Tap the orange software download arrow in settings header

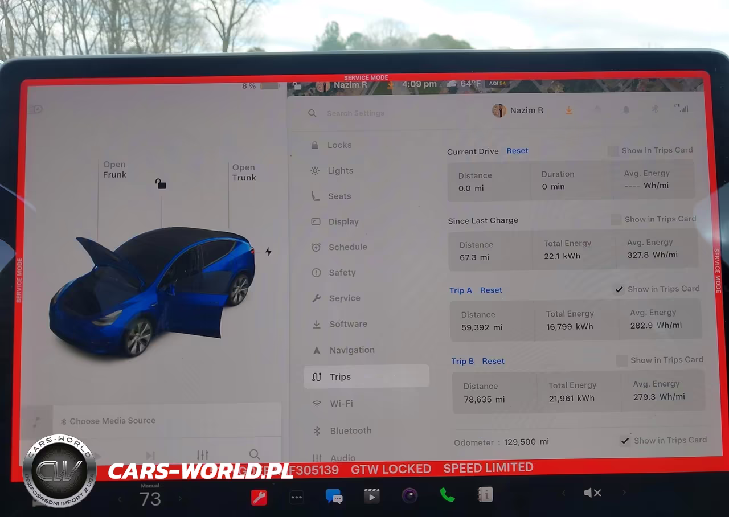(568, 110)
